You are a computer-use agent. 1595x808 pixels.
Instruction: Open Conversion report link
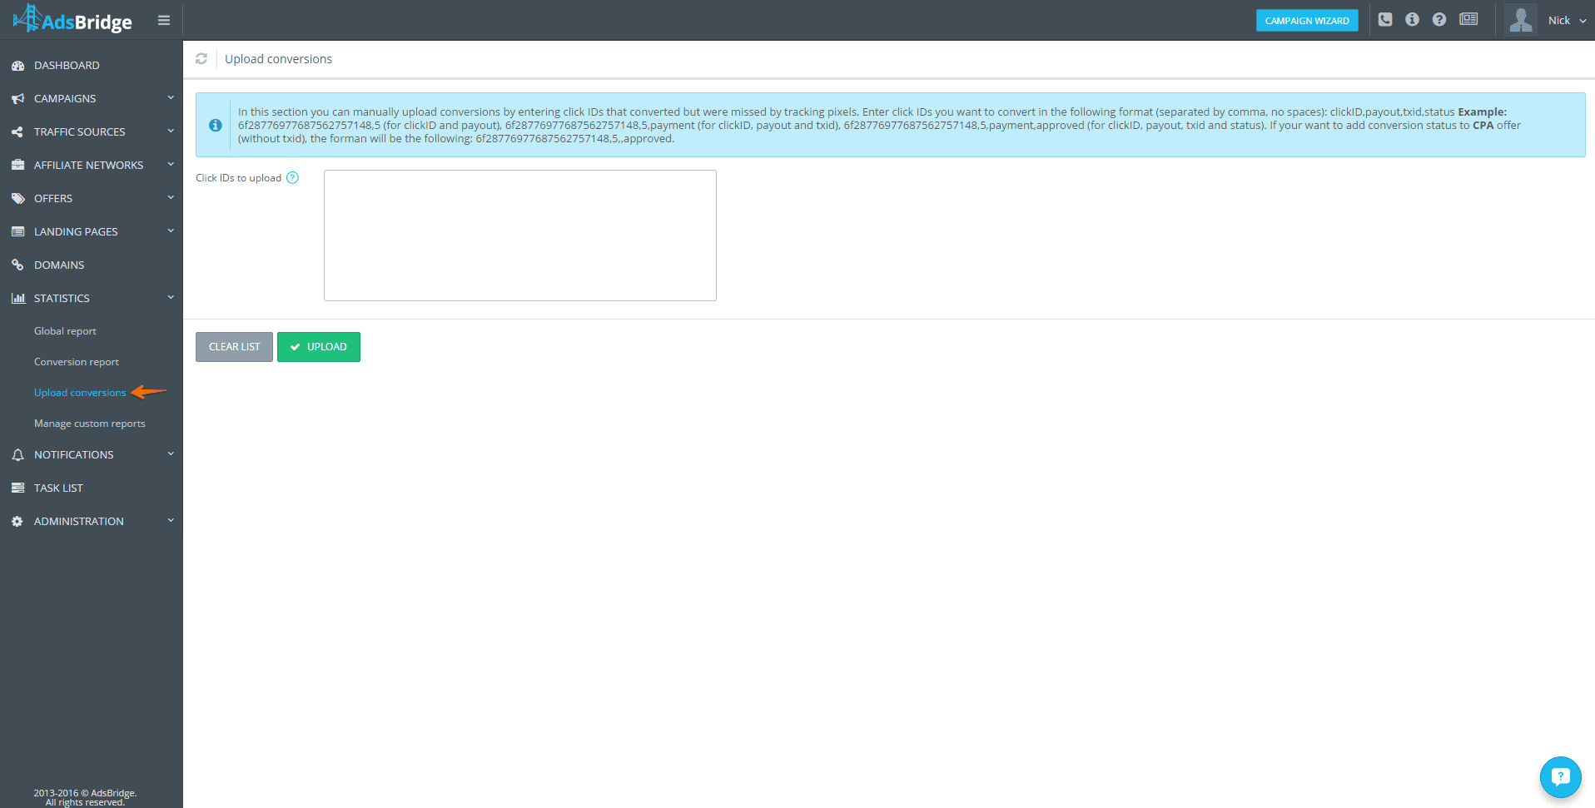[77, 362]
